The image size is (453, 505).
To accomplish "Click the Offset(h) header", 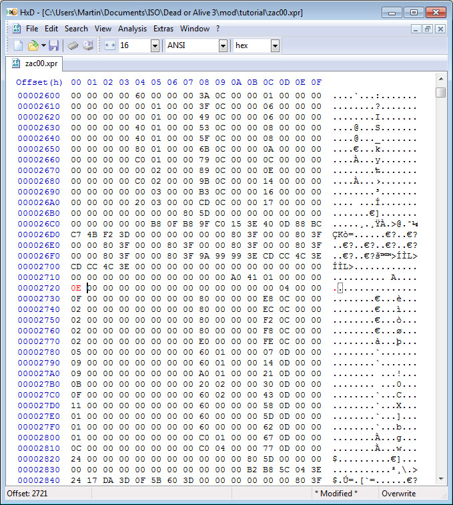I will [39, 82].
